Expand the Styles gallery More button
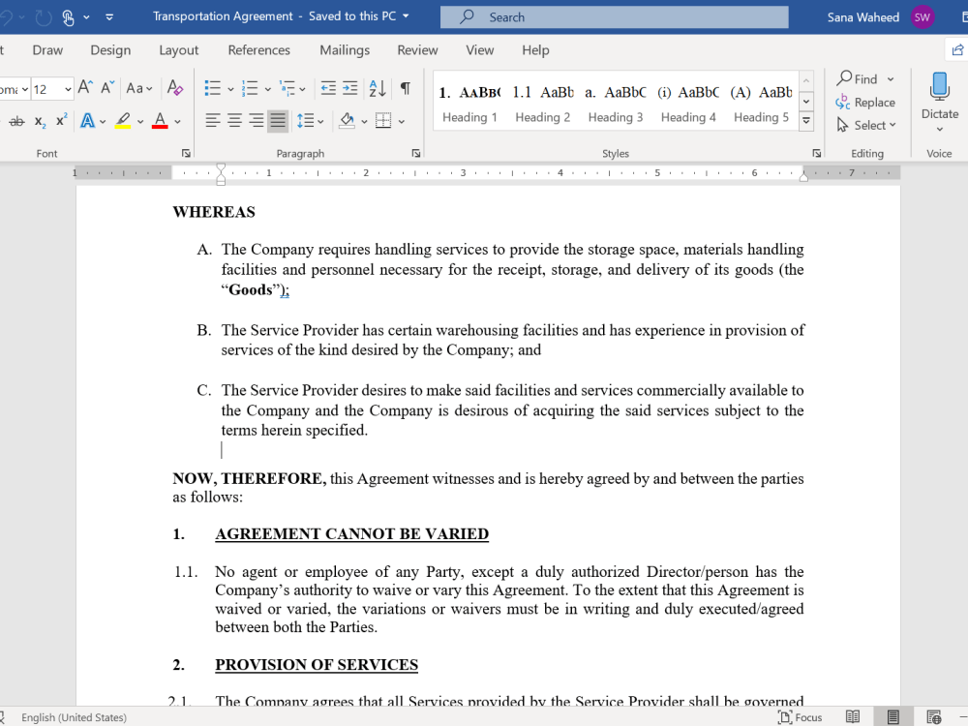 point(806,122)
